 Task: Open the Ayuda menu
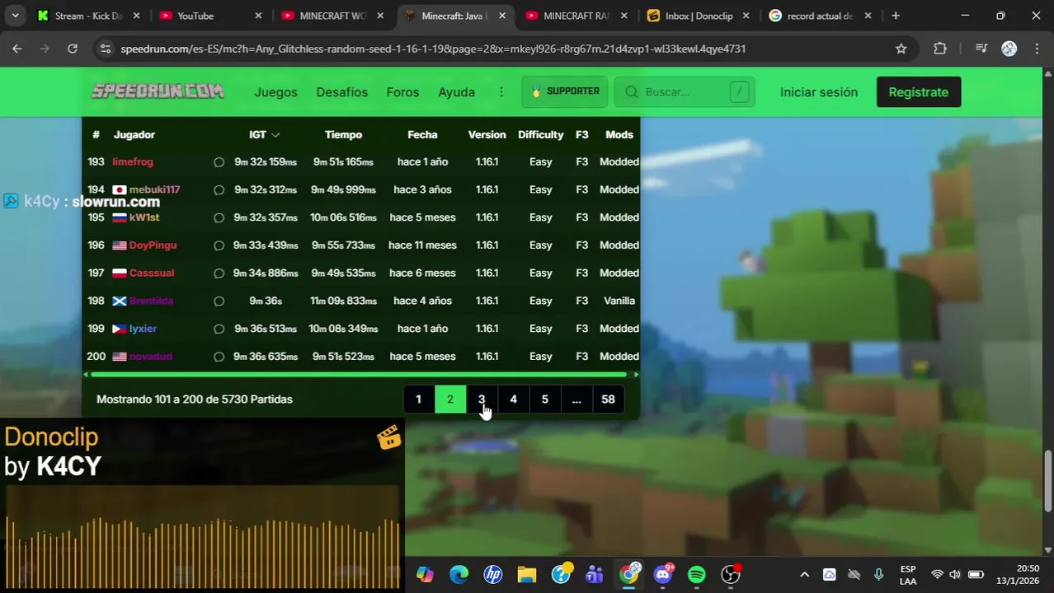click(x=456, y=92)
